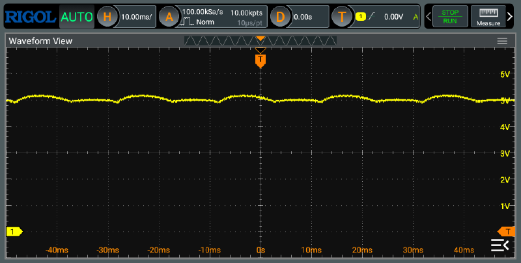Click the 40ms time axis label
Screen dimensions: 521x263
click(464, 250)
